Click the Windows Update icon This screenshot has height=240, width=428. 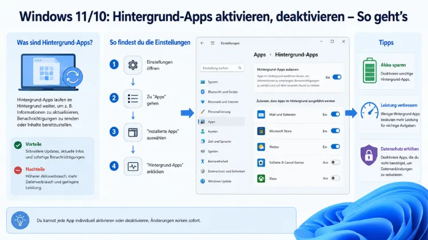203,181
